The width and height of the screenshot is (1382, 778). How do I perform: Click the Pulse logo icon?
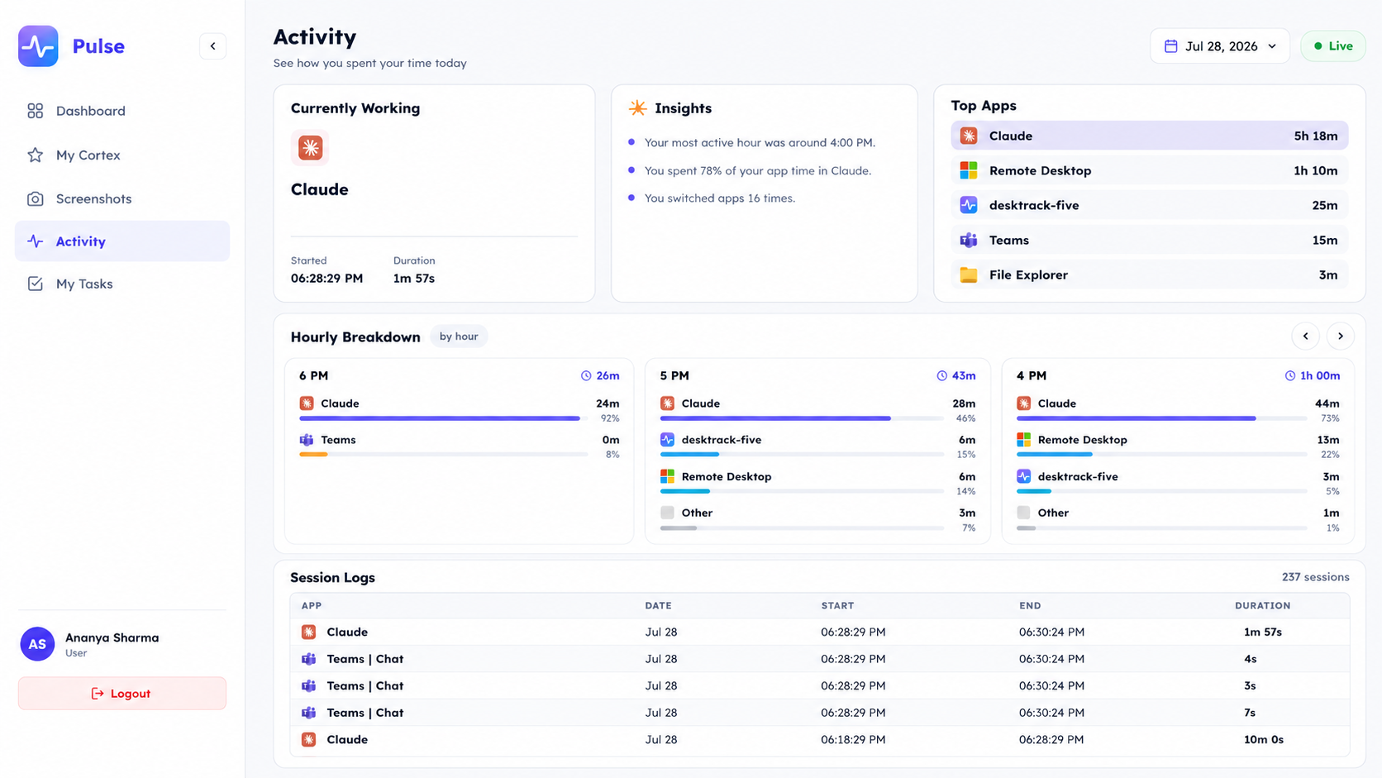[38, 46]
